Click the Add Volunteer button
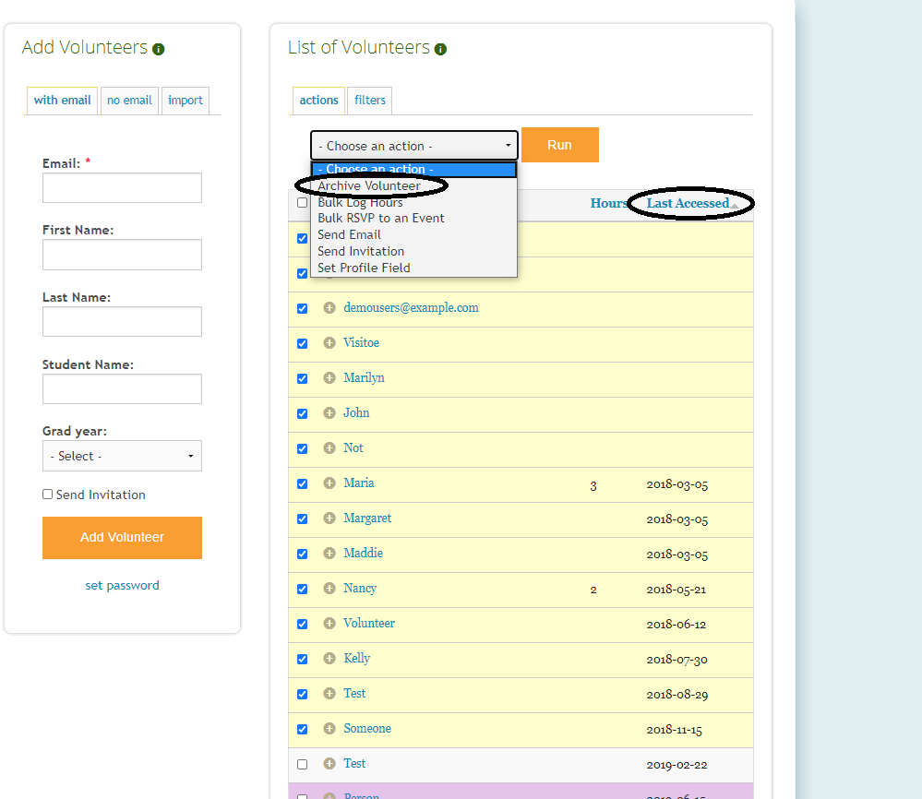Viewport: 922px width, 799px height. tap(123, 537)
